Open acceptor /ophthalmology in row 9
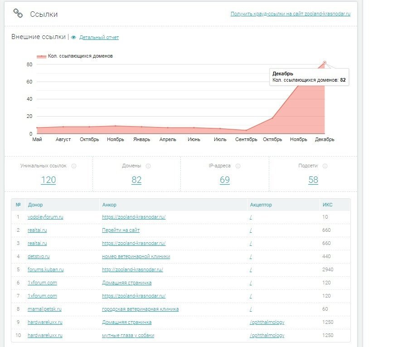 pos(267,322)
